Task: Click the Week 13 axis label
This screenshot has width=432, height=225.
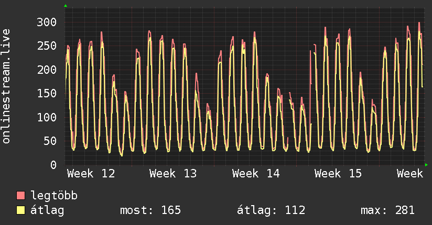Action: (x=173, y=174)
